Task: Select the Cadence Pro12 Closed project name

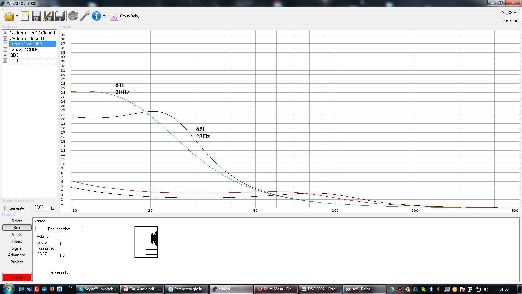Action: [x=32, y=33]
